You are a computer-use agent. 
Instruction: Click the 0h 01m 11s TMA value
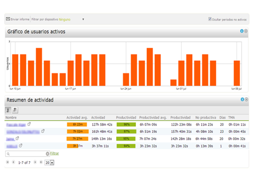tap(237, 125)
